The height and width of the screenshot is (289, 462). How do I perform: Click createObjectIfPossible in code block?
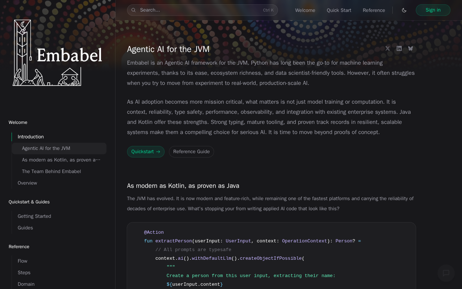pos(271,258)
